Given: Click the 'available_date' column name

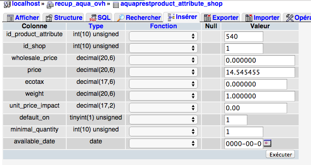Looking at the screenshot, I should point(34,142).
